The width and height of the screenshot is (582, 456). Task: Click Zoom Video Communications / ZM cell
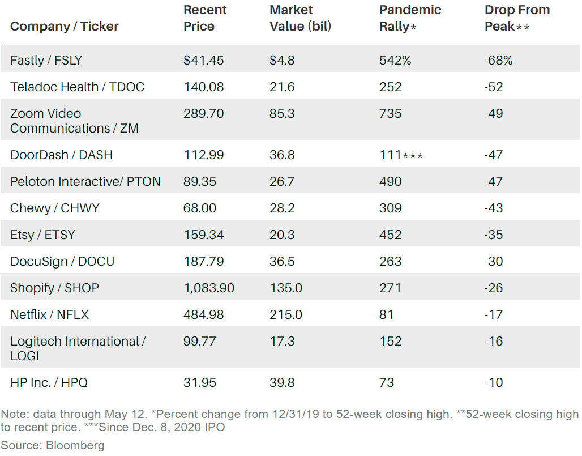pos(74,121)
